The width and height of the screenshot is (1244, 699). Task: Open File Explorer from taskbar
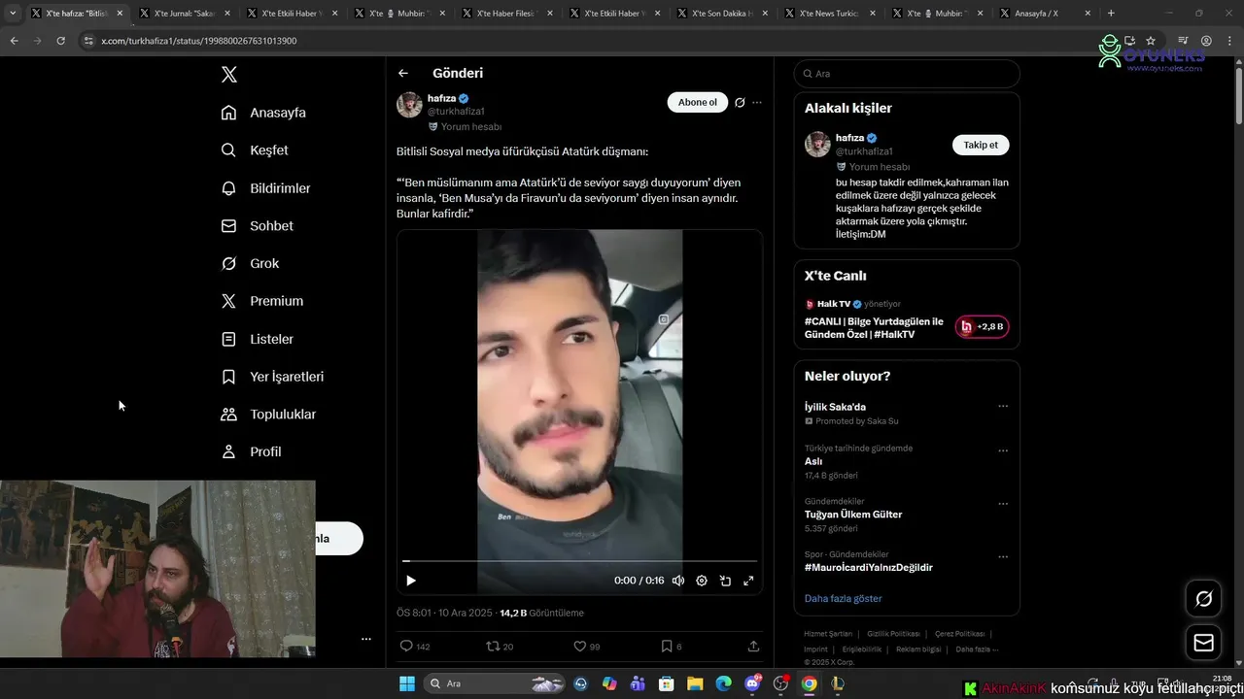(x=695, y=683)
